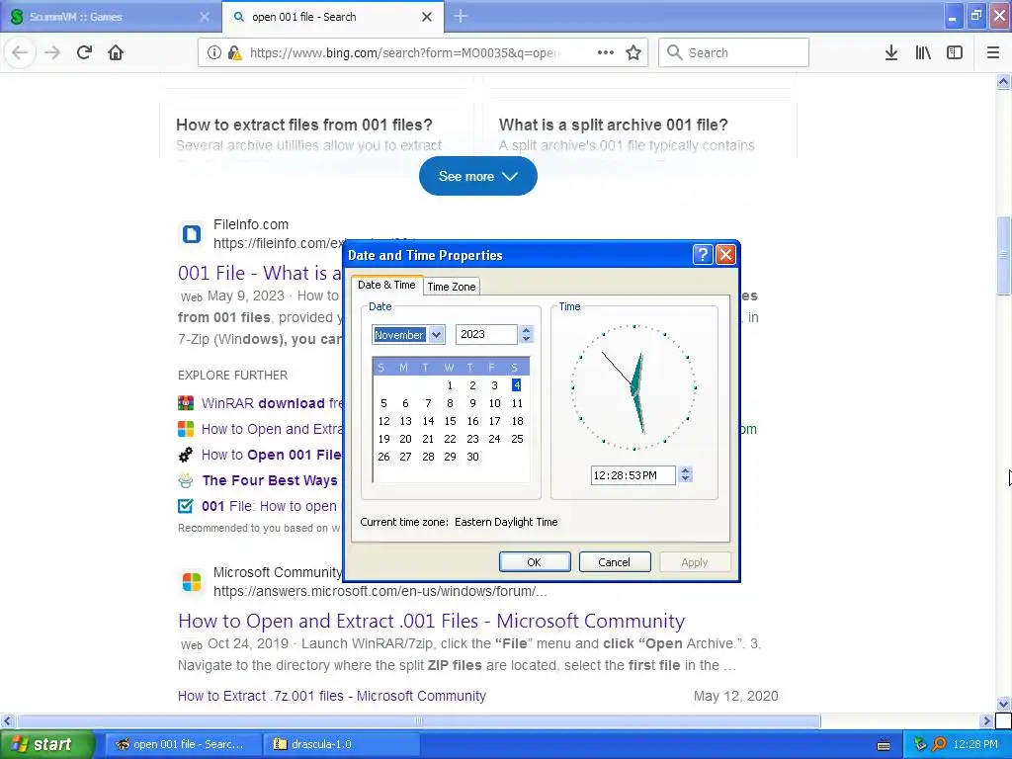The width and height of the screenshot is (1012, 759).
Task: Click FileInfo.com site icon
Action: pos(191,233)
